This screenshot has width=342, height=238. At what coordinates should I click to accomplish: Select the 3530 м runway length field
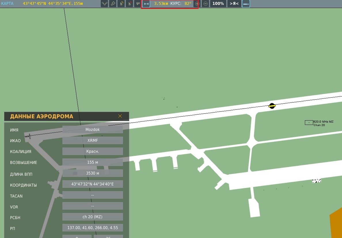coord(92,173)
